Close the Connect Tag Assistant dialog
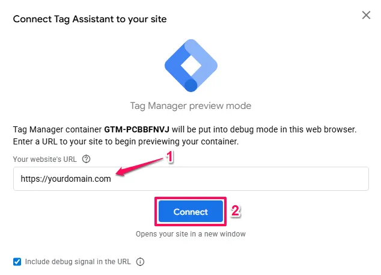Screen dimensions: 381x275 tap(366, 15)
